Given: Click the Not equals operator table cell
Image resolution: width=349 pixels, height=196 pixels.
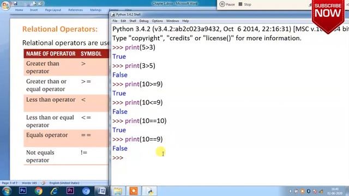Looking at the screenshot, I should tap(40, 156).
